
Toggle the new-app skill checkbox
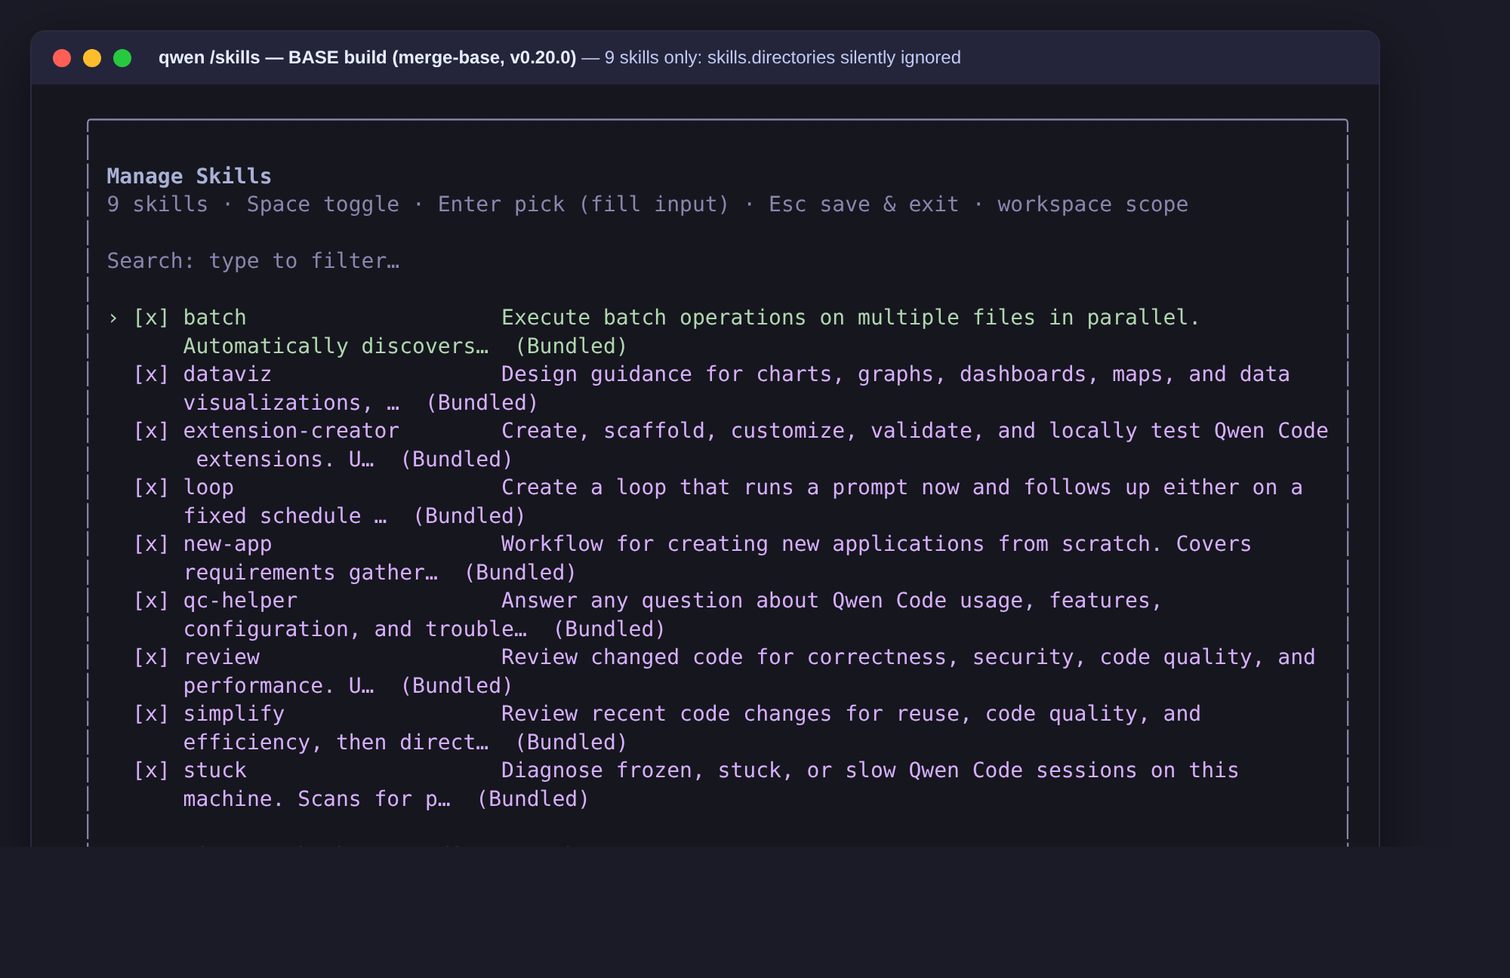click(151, 544)
